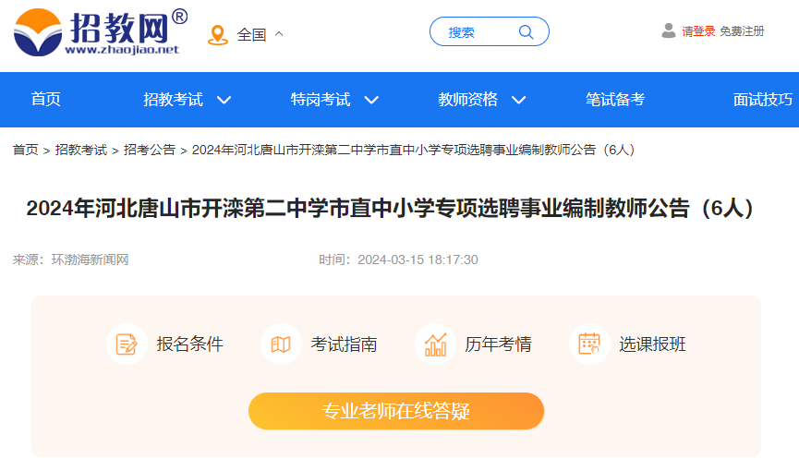Expand the 招教考试 menu chevron
Viewport: 799px width, 471px height.
(x=224, y=100)
